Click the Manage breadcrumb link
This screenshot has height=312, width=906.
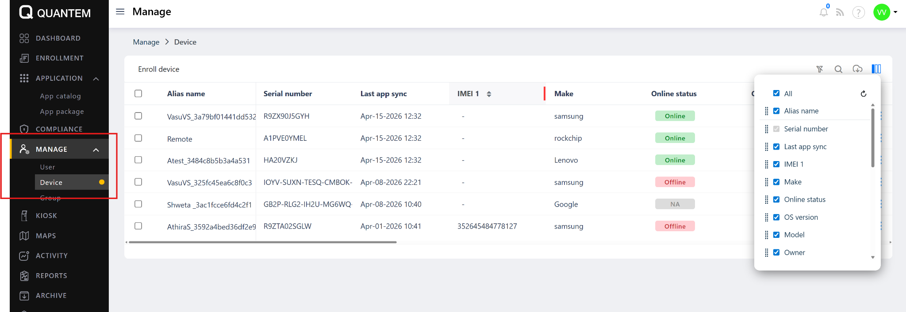pyautogui.click(x=146, y=42)
